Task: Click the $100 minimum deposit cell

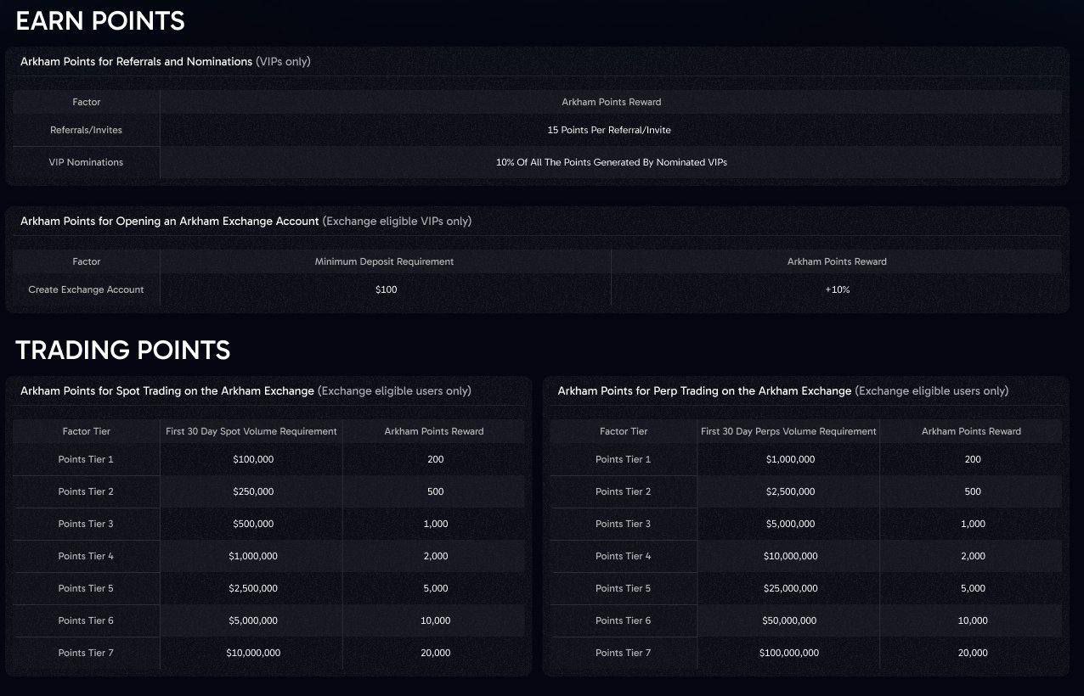Action: (x=386, y=289)
